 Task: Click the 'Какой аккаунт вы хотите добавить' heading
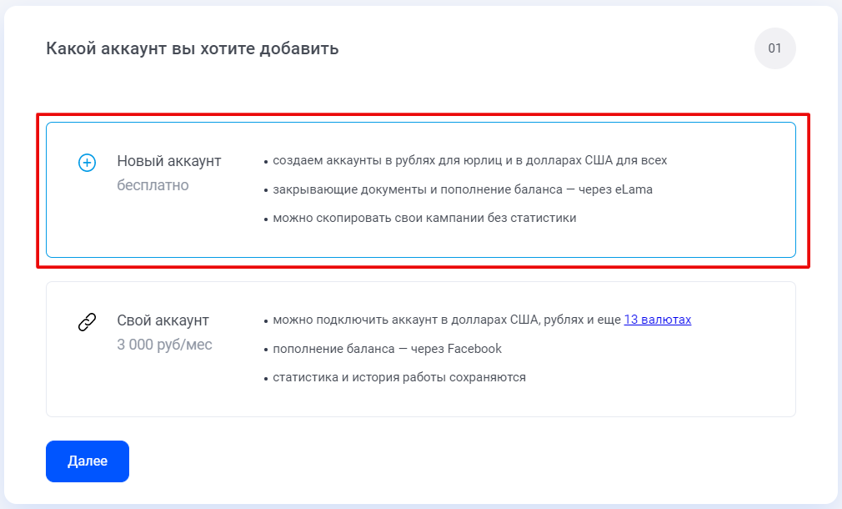click(193, 48)
